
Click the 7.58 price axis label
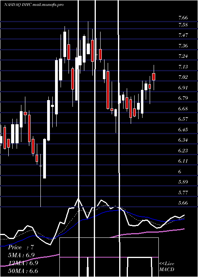tap(183, 25)
